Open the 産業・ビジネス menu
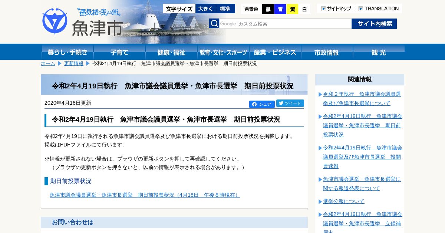This screenshot has height=233, width=445. [x=275, y=52]
